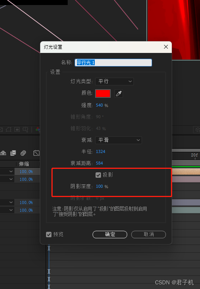This screenshot has height=289, width=200.
Task: Click the dimmed 锥形羽化 value 43 %
Action: tap(101, 129)
